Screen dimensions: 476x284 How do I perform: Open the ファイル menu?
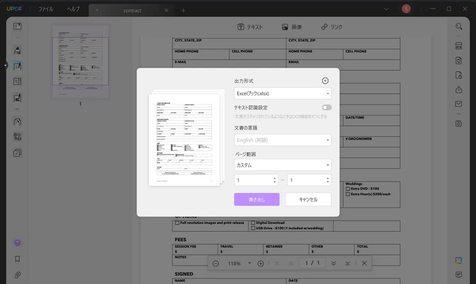click(x=46, y=9)
